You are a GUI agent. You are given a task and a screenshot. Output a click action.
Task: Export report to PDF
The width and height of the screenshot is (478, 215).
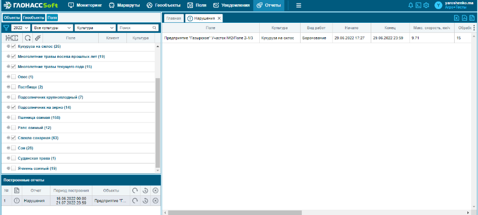[x=464, y=18]
